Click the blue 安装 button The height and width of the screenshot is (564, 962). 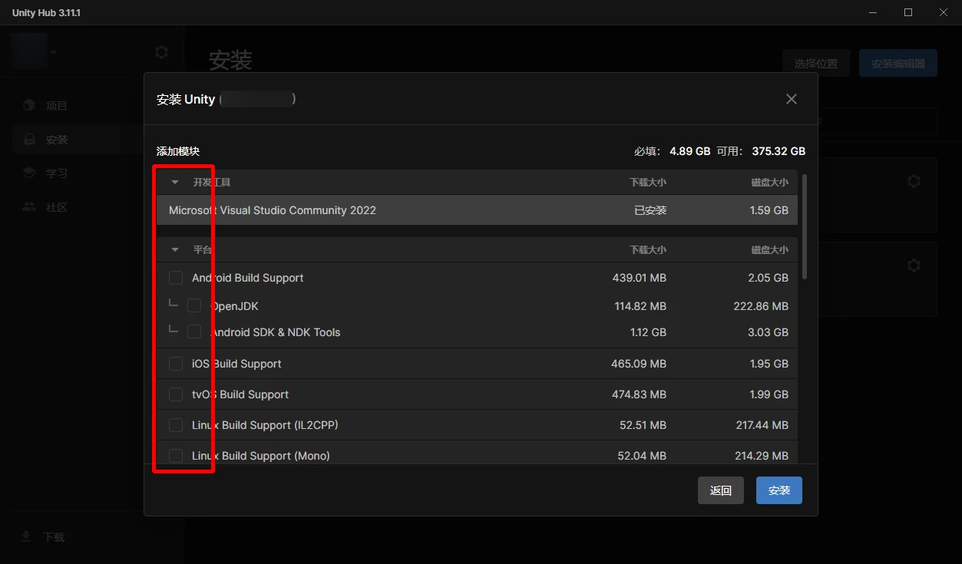[x=779, y=490]
